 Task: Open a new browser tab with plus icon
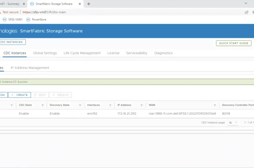pyautogui.click(x=89, y=4)
